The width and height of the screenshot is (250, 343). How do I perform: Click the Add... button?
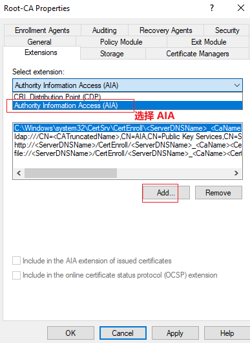[x=166, y=193]
